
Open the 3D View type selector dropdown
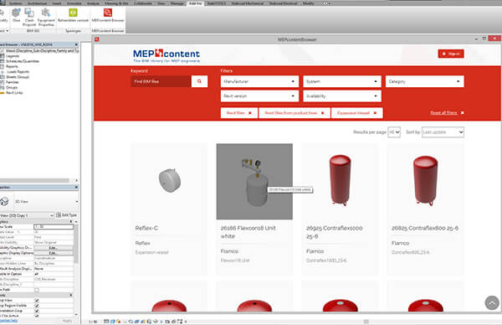pyautogui.click(x=76, y=202)
